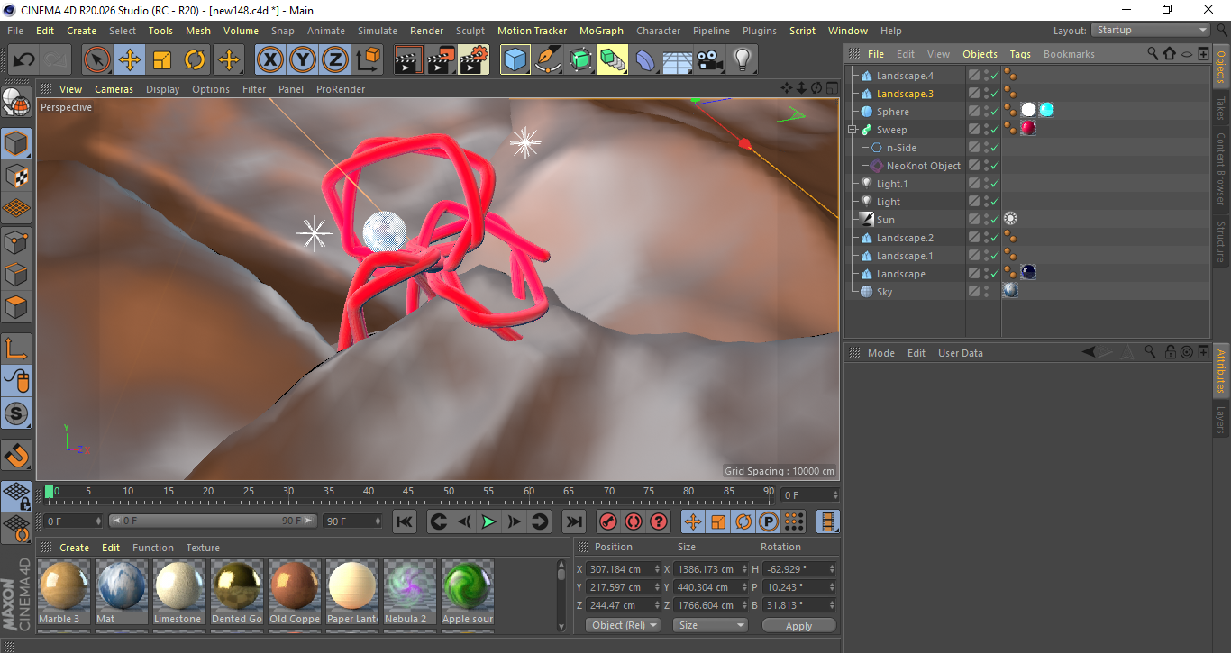This screenshot has width=1231, height=653.
Task: Go to start of animation
Action: [x=405, y=521]
